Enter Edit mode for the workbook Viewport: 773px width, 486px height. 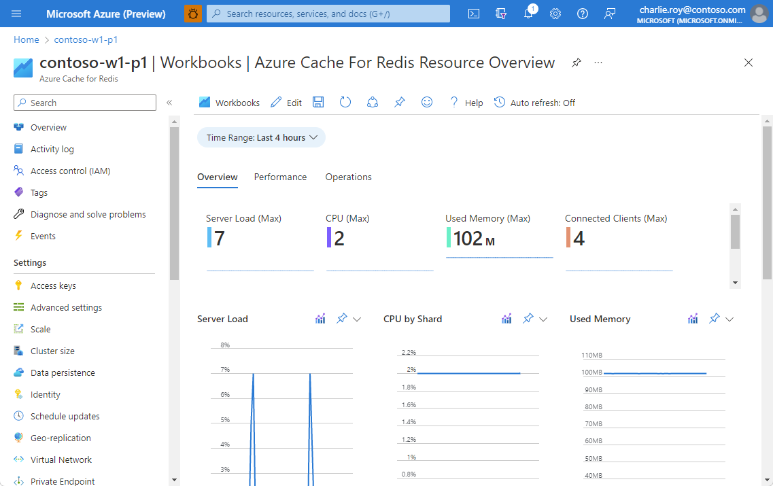point(286,102)
